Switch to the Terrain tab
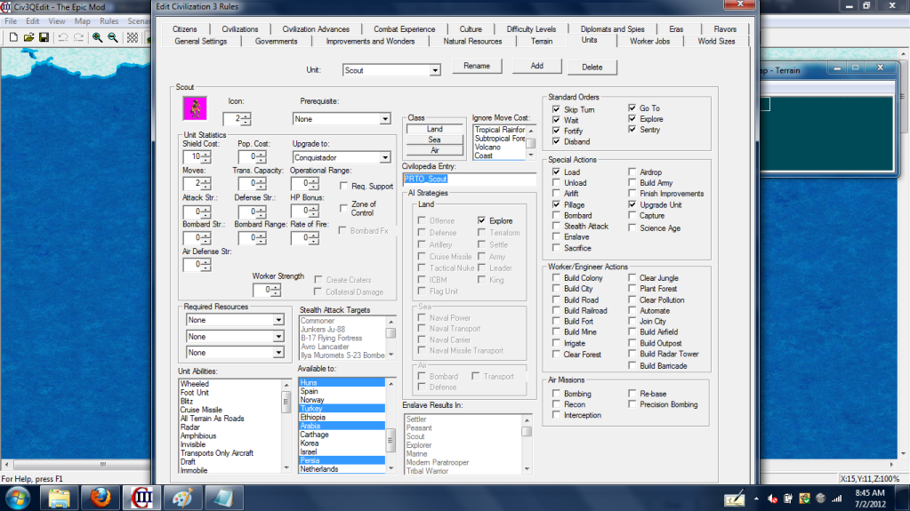This screenshot has height=511, width=910. [542, 41]
